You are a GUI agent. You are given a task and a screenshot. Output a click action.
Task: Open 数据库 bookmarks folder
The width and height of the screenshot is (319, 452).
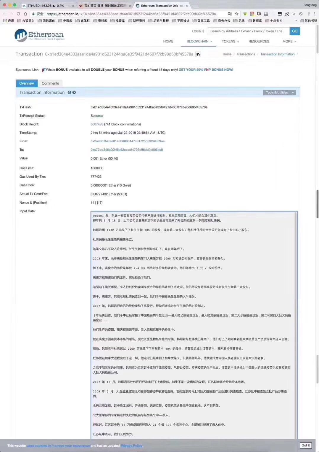pos(255,21)
